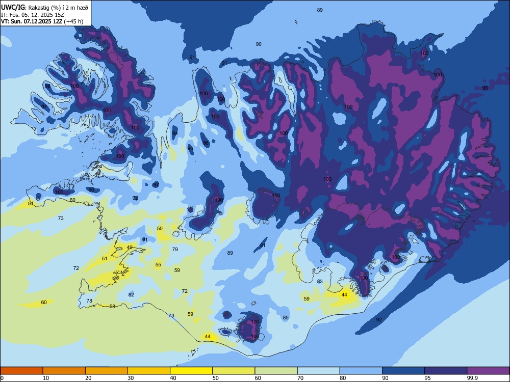
Task: Select the '20' legend scale label
Action: pyautogui.click(x=88, y=378)
